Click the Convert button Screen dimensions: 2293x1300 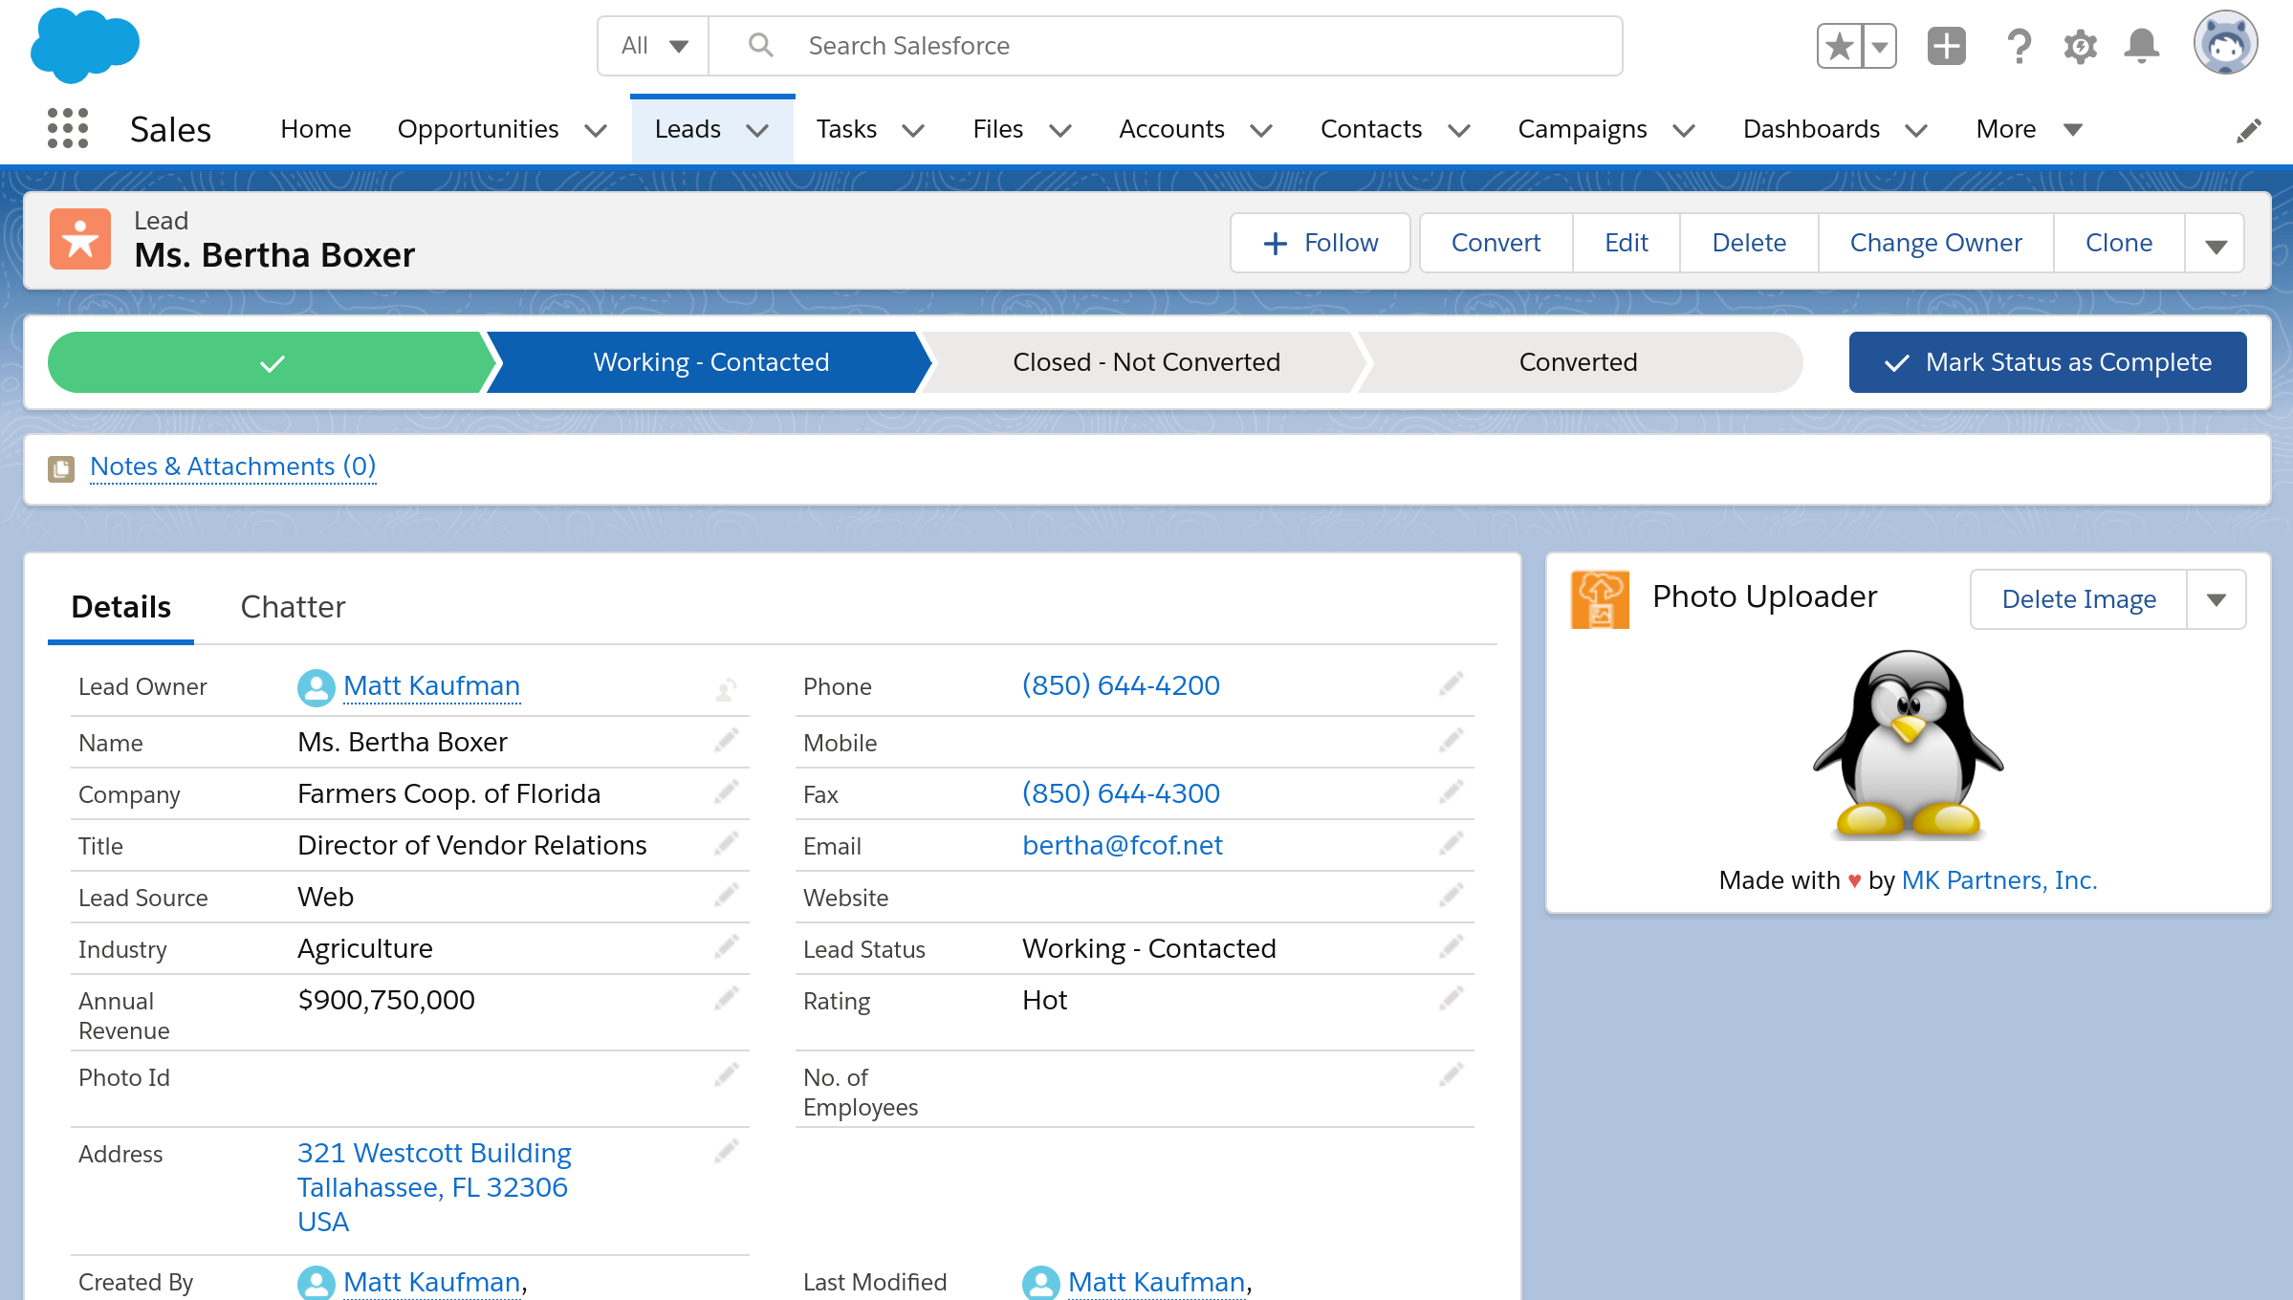click(x=1496, y=242)
